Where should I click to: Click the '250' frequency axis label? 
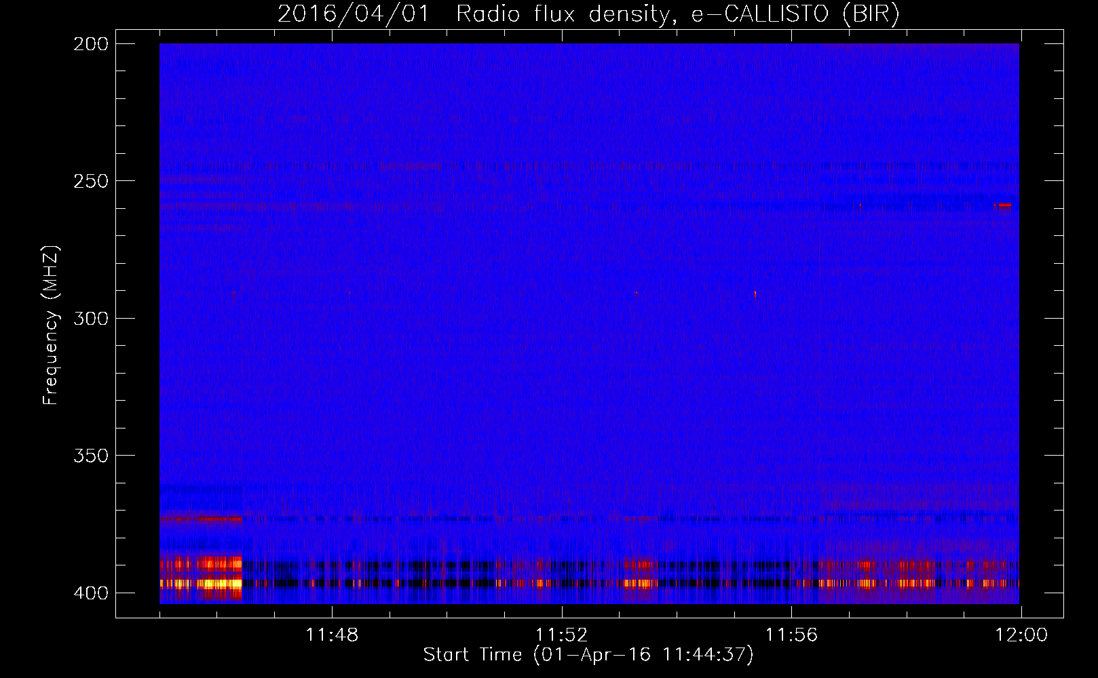pos(90,181)
